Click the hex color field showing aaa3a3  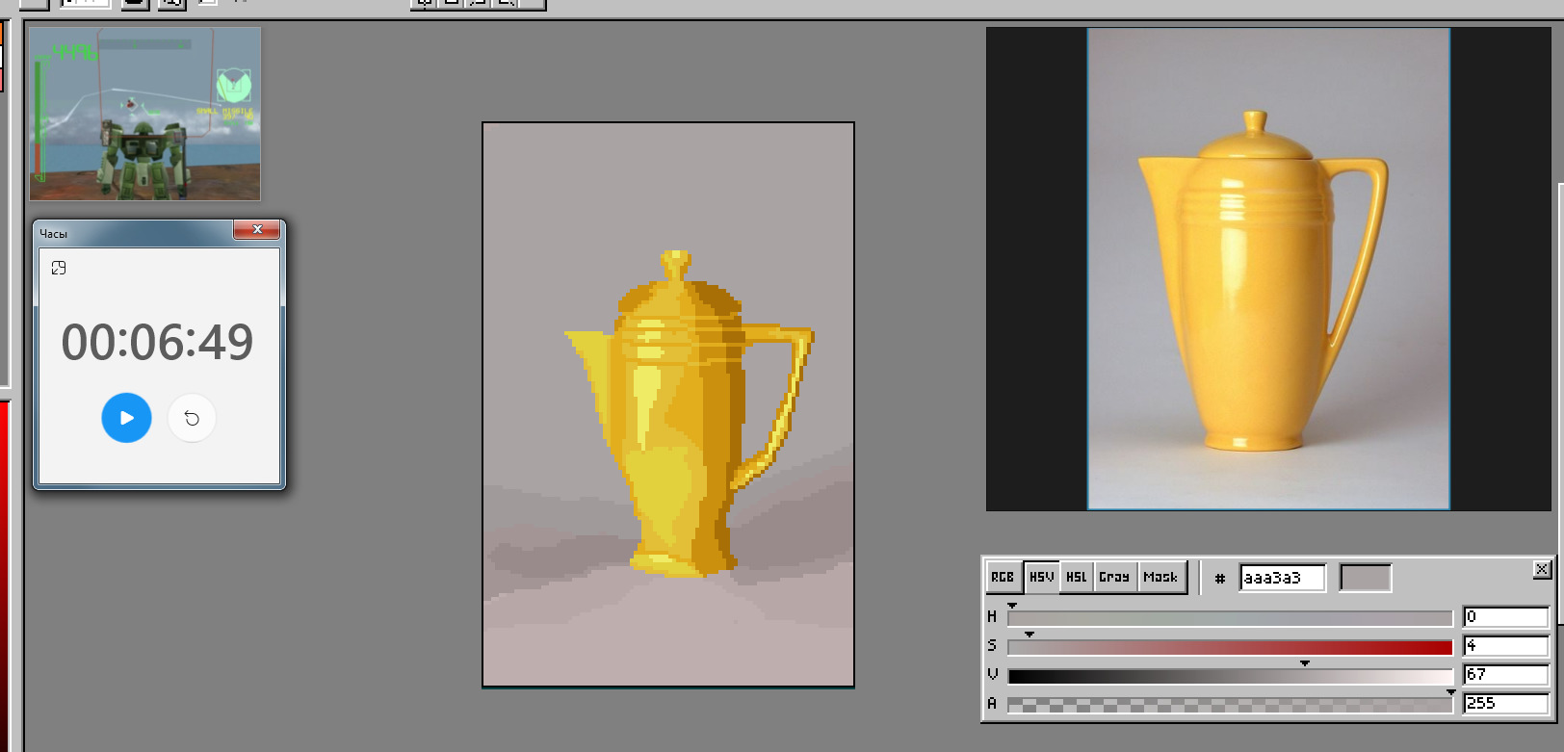pyautogui.click(x=1282, y=578)
